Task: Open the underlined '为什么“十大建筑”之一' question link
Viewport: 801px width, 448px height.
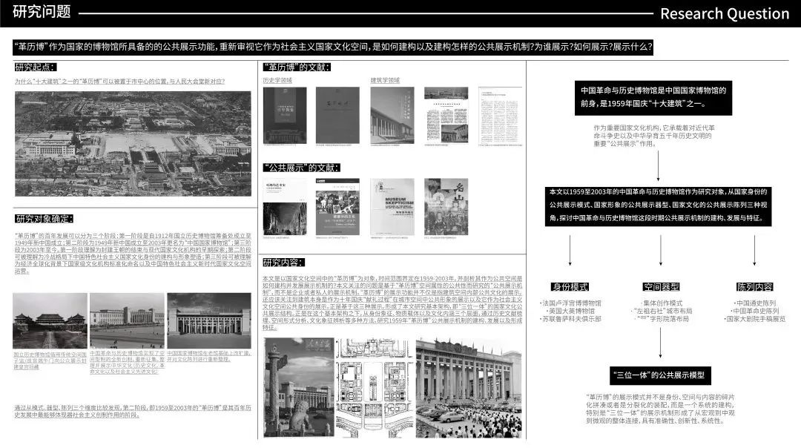Action: click(x=119, y=82)
